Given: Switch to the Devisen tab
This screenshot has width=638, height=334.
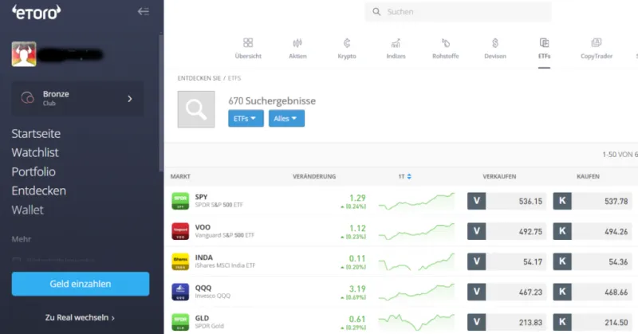Looking at the screenshot, I should 495,56.
